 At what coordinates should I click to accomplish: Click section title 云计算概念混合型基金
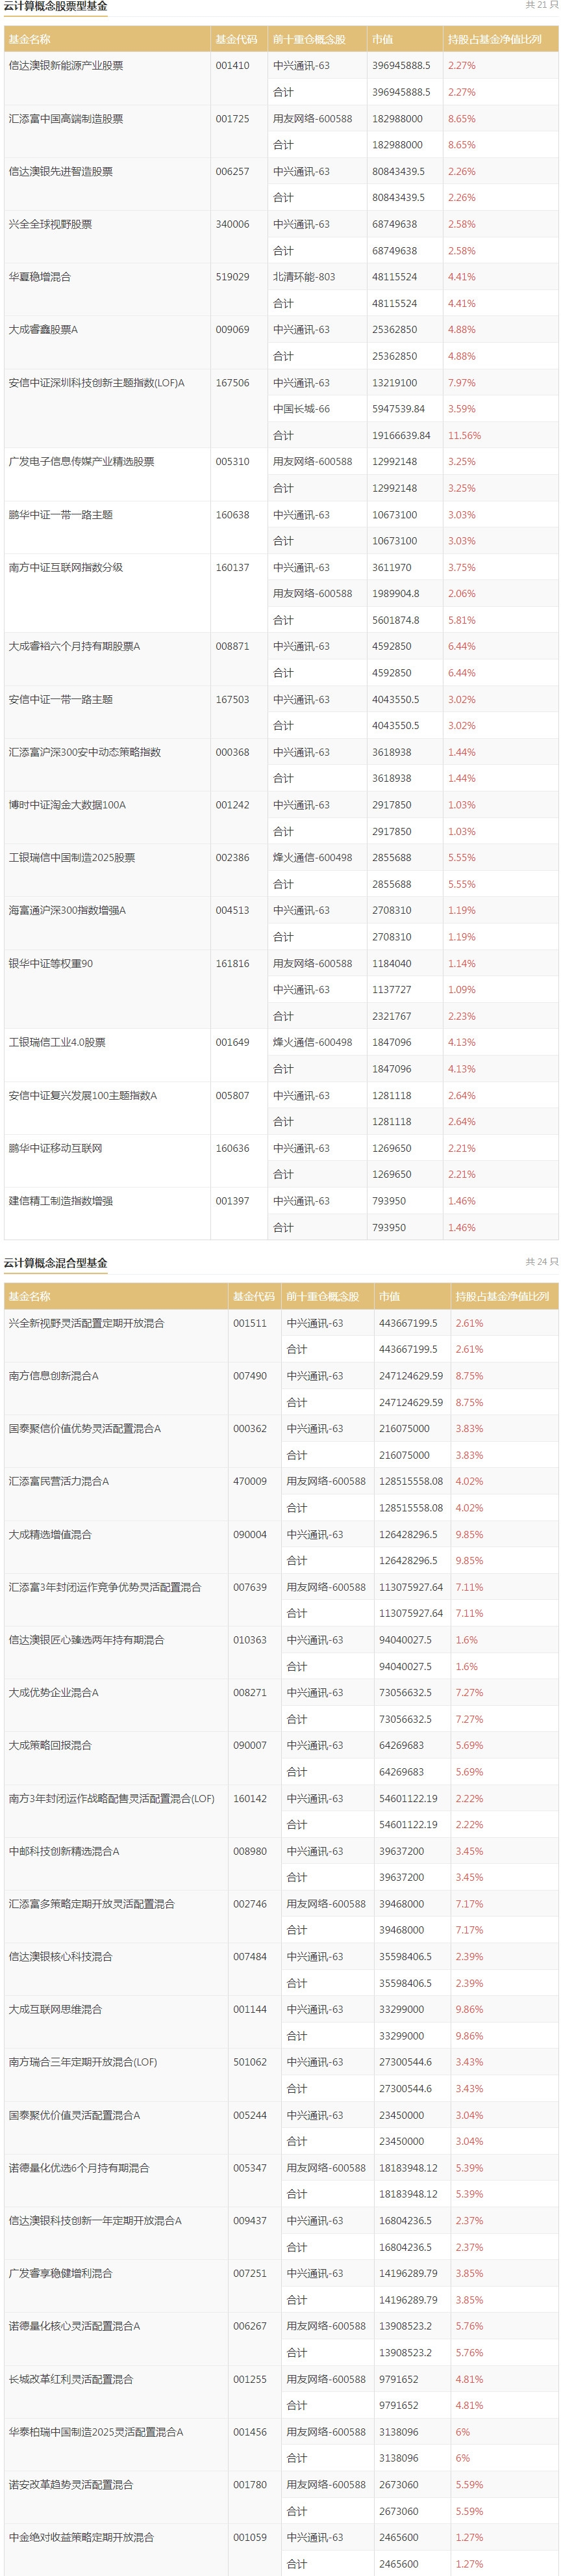click(56, 1263)
